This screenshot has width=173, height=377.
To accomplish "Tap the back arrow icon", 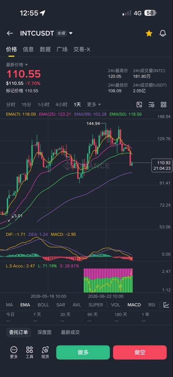I will (10, 34).
